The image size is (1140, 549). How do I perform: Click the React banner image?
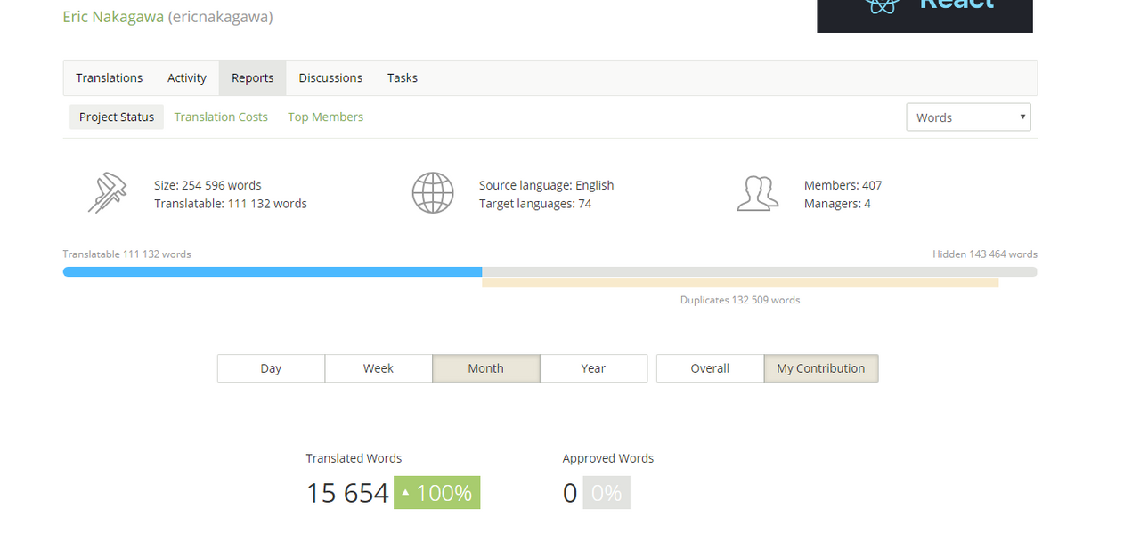(x=924, y=16)
